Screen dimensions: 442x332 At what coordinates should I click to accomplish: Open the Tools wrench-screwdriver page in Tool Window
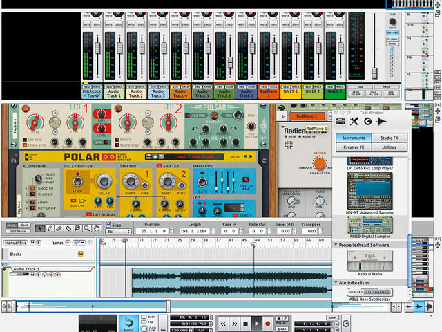click(x=354, y=122)
